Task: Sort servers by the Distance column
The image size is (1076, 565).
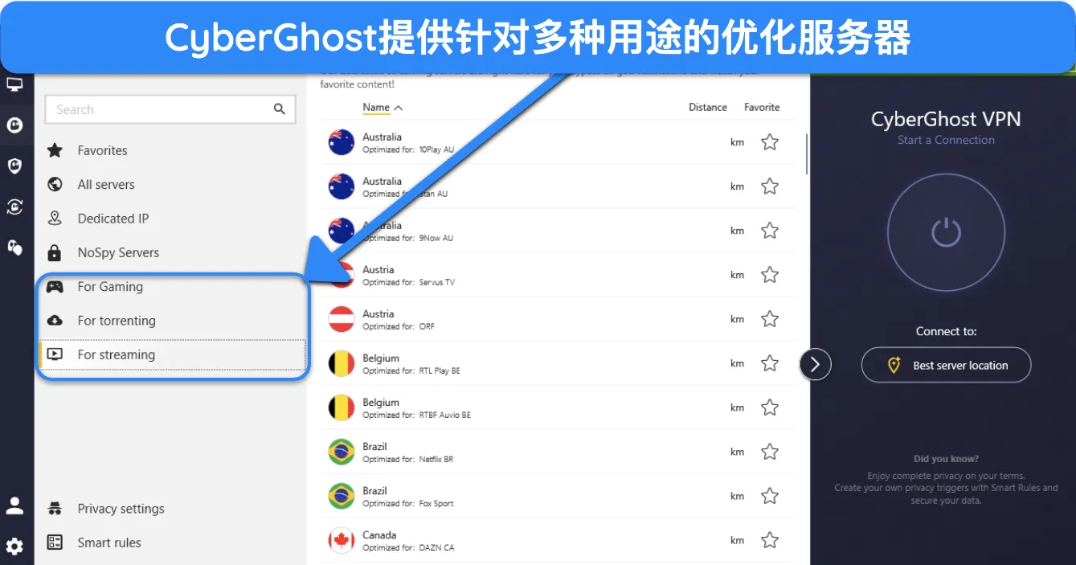Action: click(x=707, y=107)
